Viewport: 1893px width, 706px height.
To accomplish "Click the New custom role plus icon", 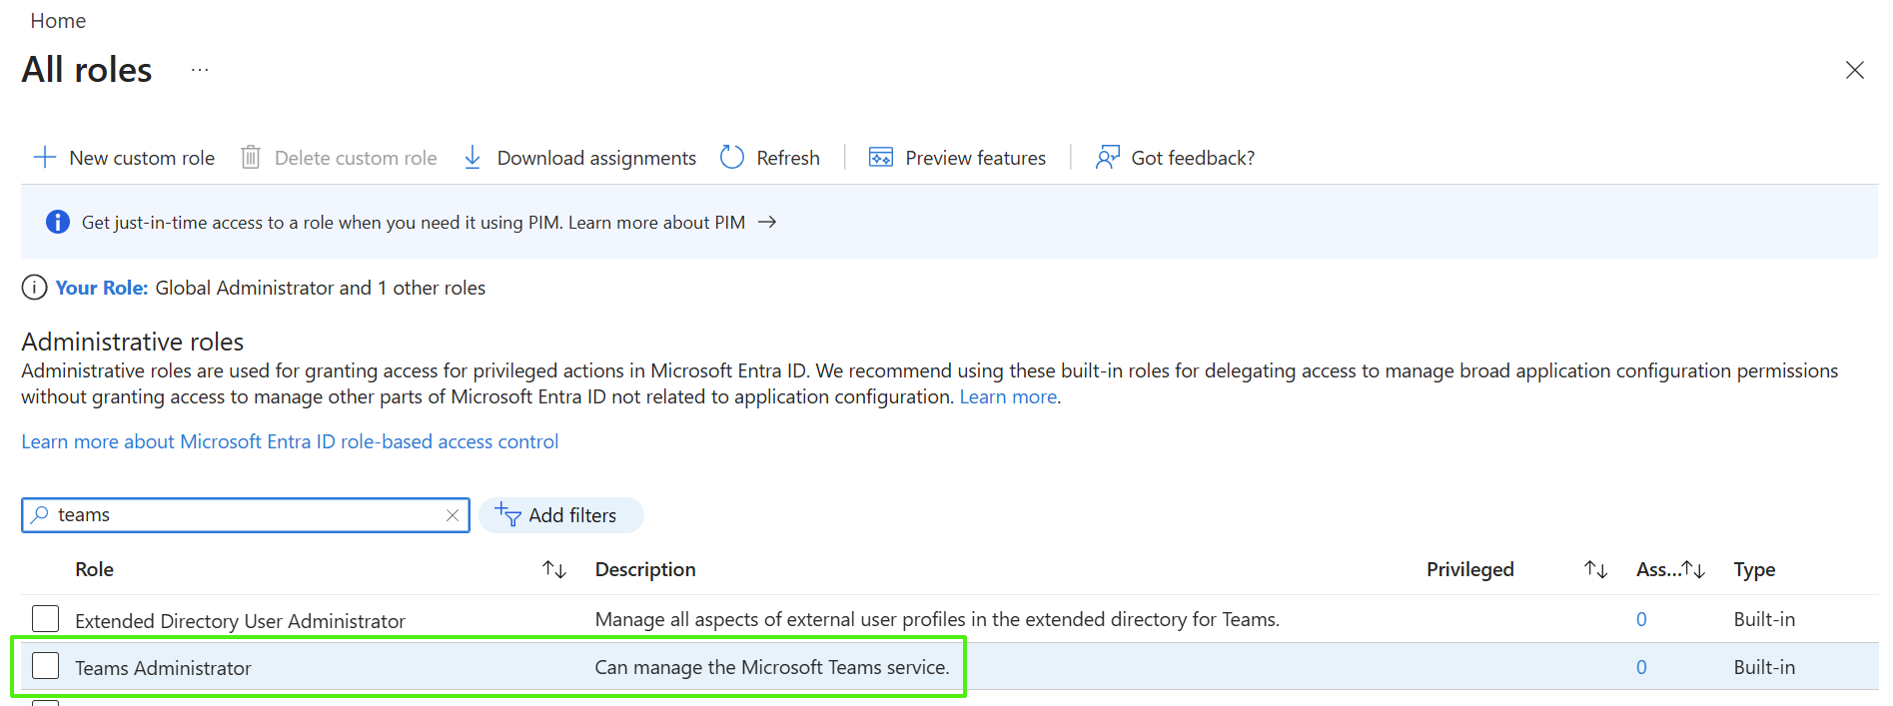I will click(x=45, y=158).
